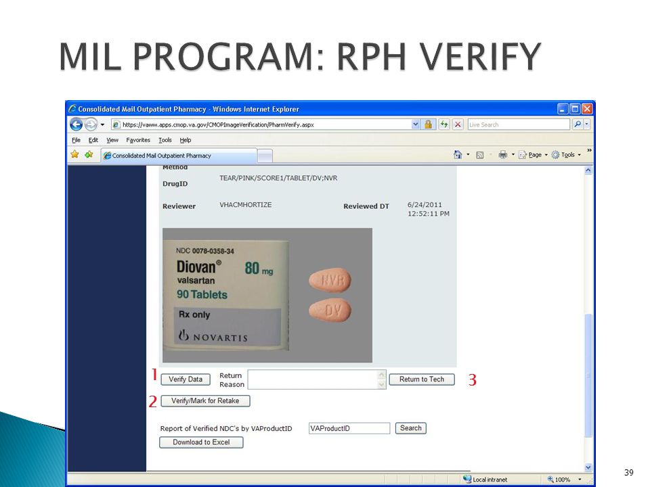Open the Favorites menu
This screenshot has width=650, height=487.
coord(138,140)
